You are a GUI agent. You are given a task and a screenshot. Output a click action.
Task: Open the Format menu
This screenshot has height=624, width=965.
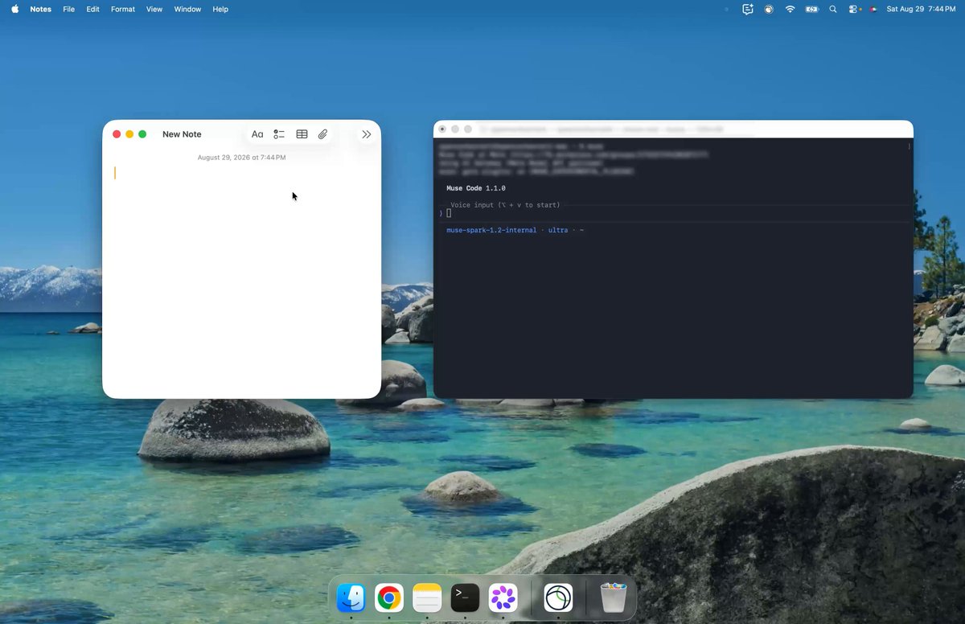tap(123, 9)
